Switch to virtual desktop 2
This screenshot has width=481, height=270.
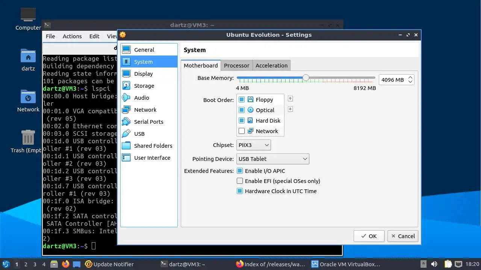click(x=26, y=264)
